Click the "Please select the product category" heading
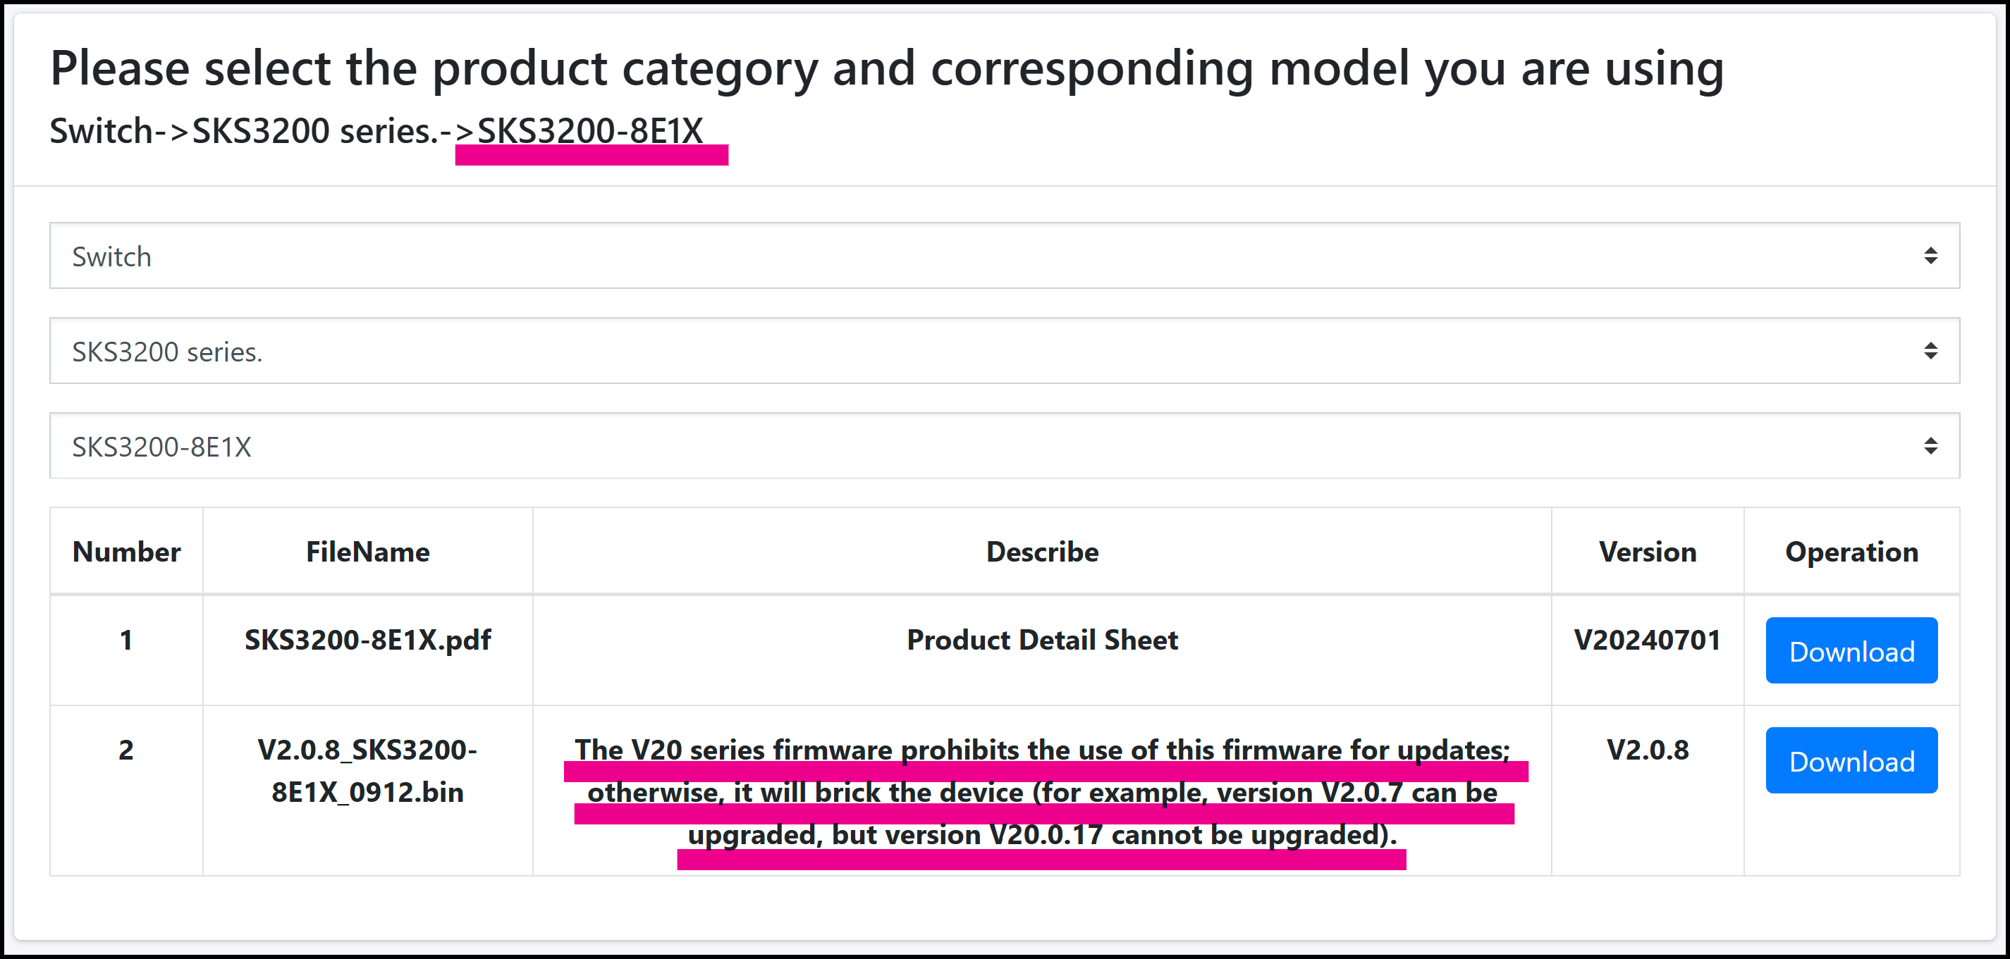This screenshot has height=959, width=2010. (x=886, y=68)
